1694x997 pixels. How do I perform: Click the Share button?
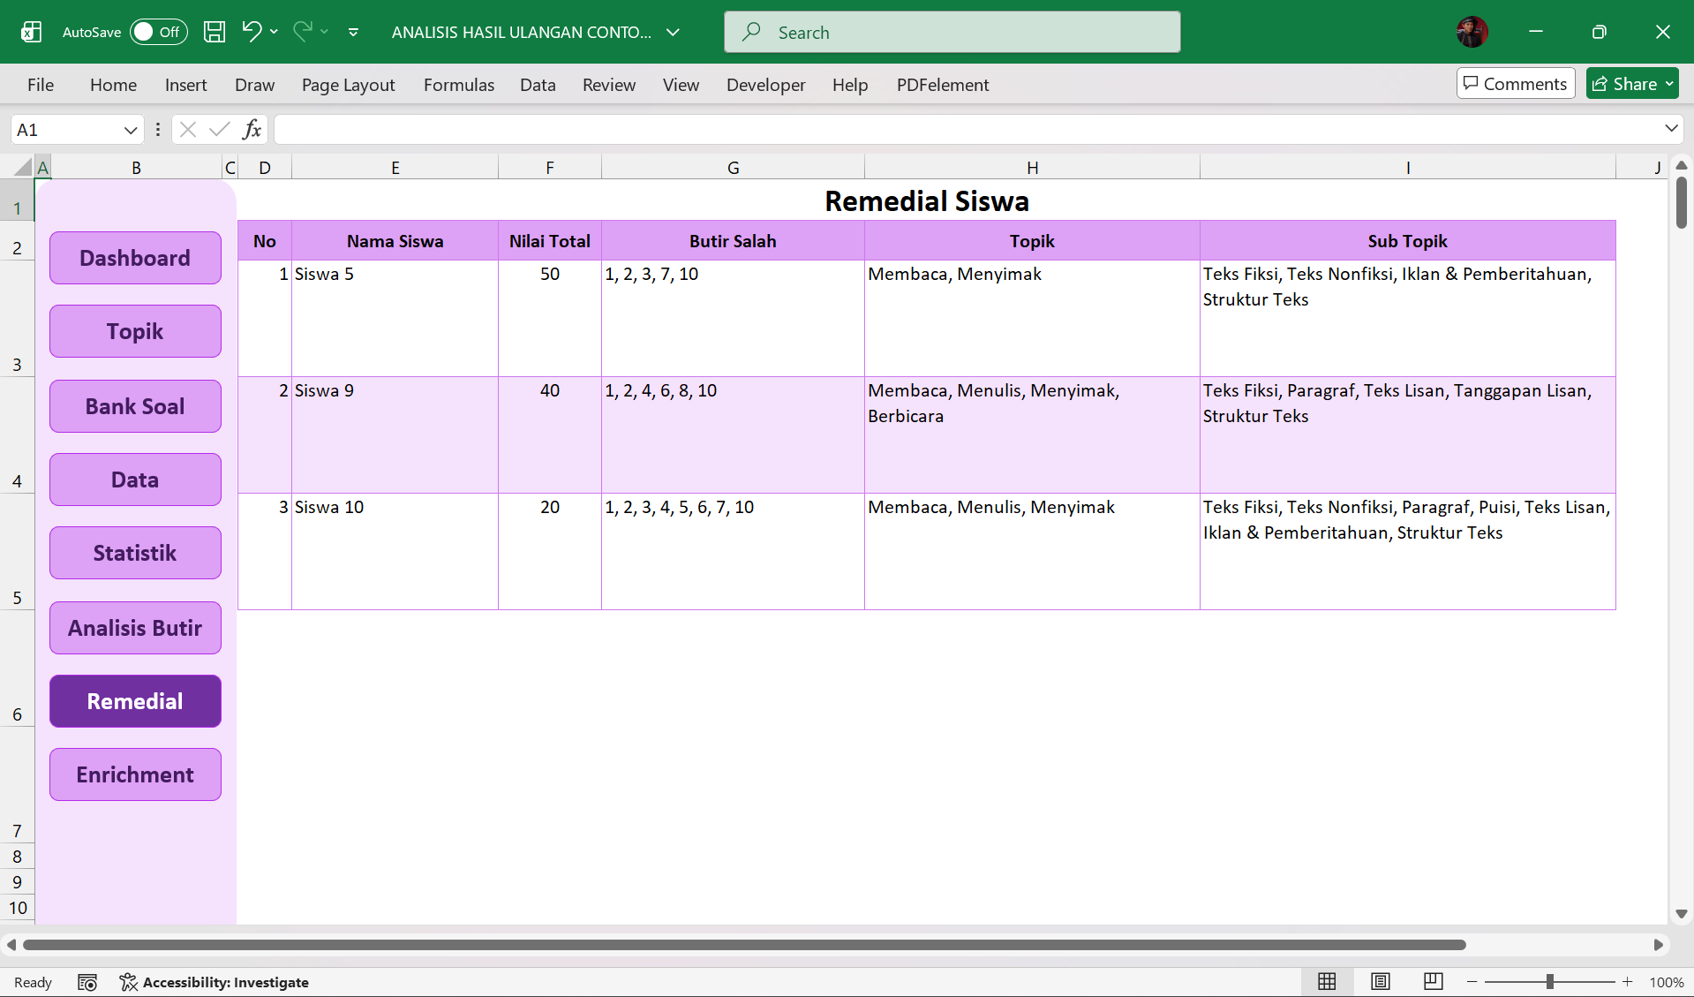click(1632, 84)
